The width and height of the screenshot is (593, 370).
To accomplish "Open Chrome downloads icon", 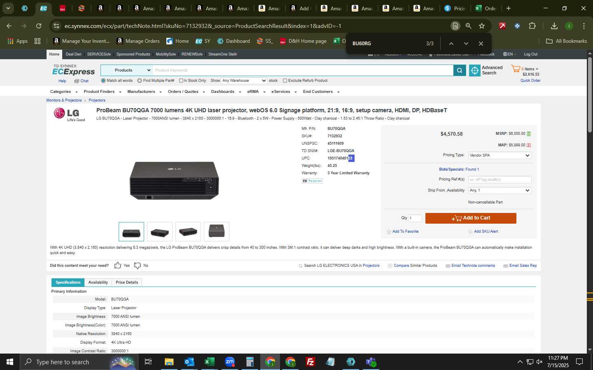I will click(554, 26).
